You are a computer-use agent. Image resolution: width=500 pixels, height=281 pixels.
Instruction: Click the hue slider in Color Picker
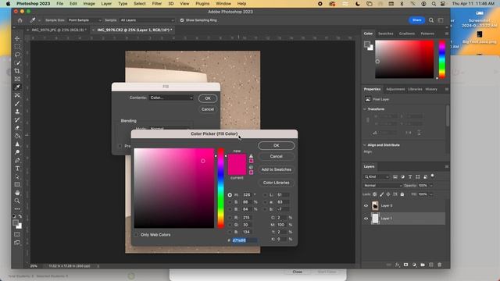point(220,188)
